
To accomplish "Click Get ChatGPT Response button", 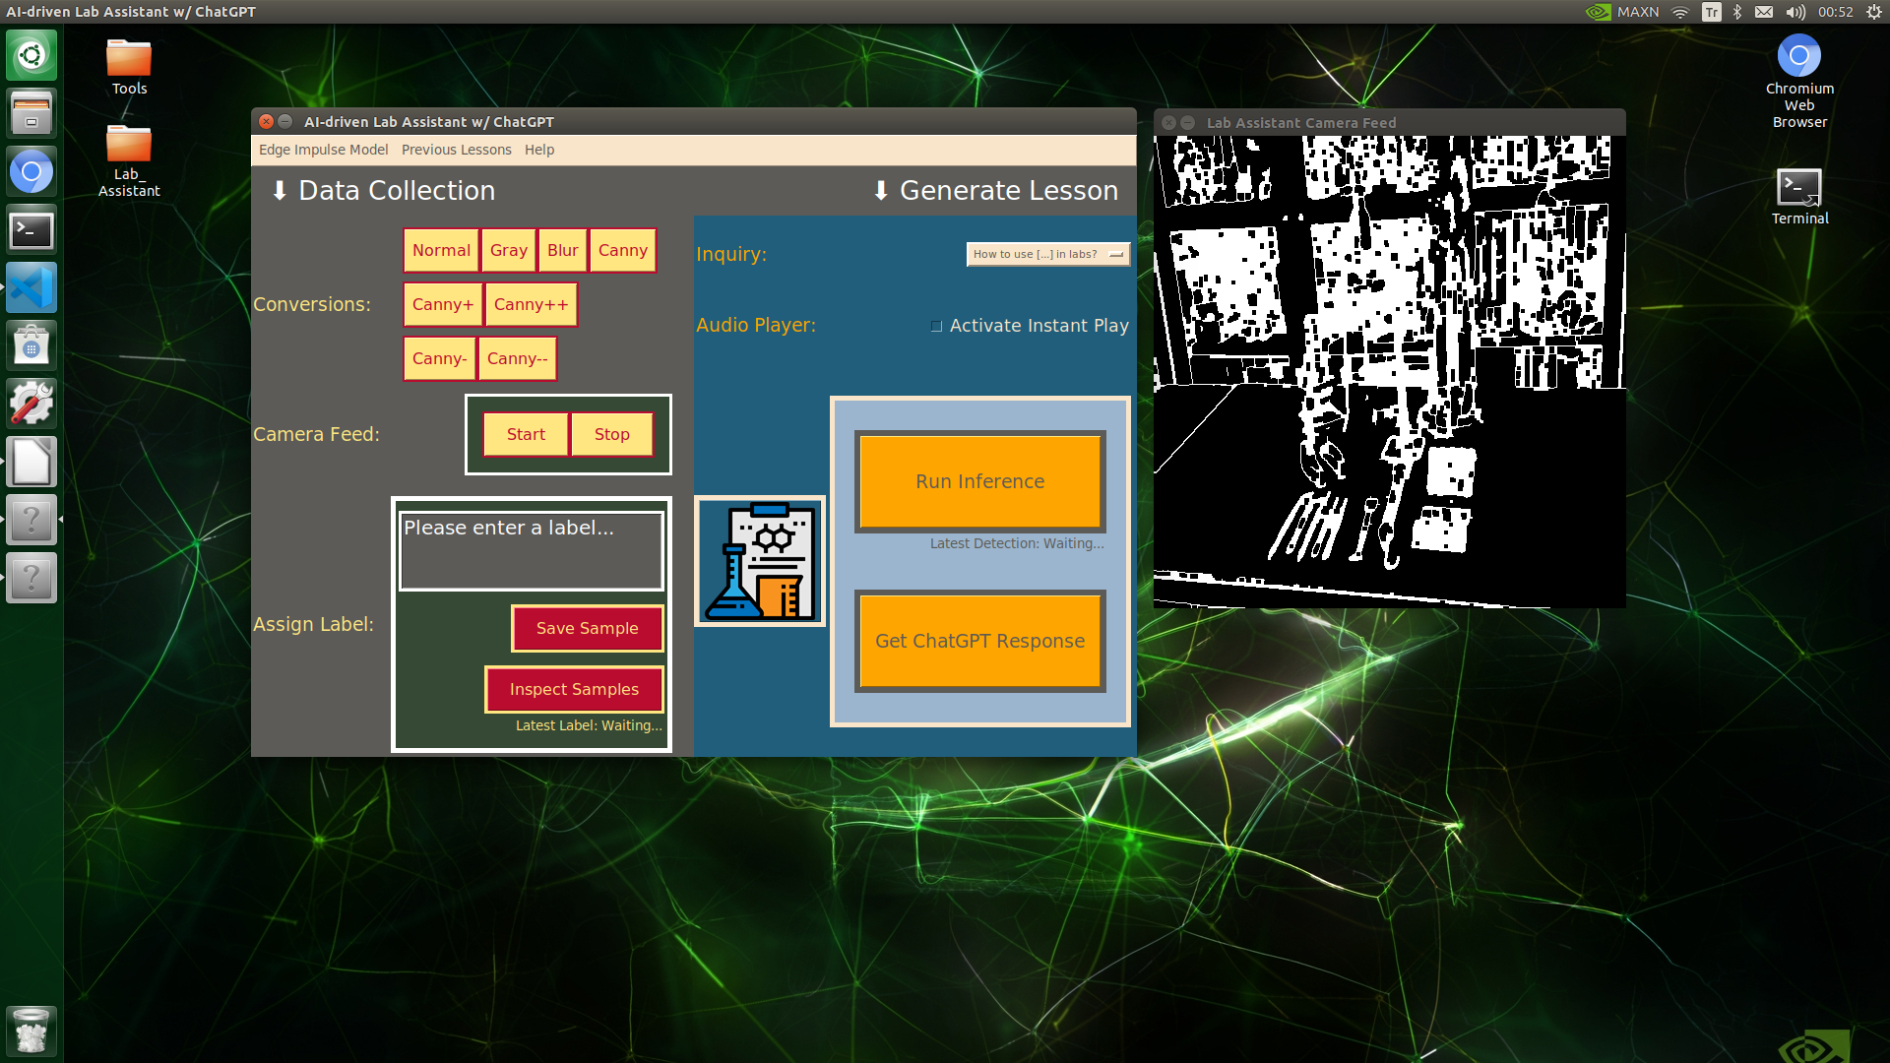I will [x=980, y=641].
